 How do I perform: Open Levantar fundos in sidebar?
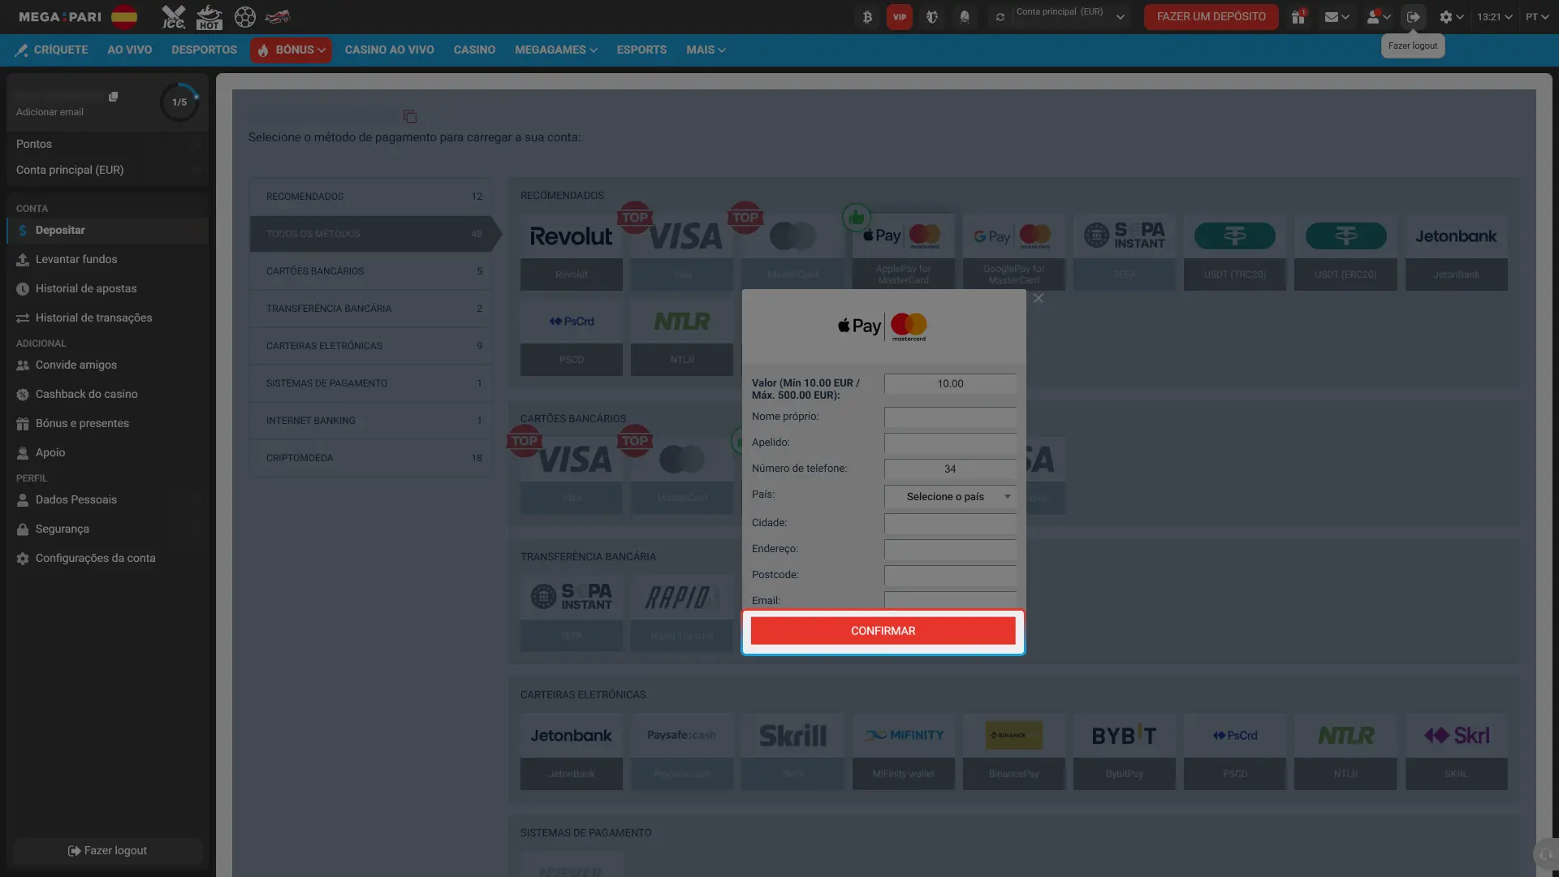[108, 260]
